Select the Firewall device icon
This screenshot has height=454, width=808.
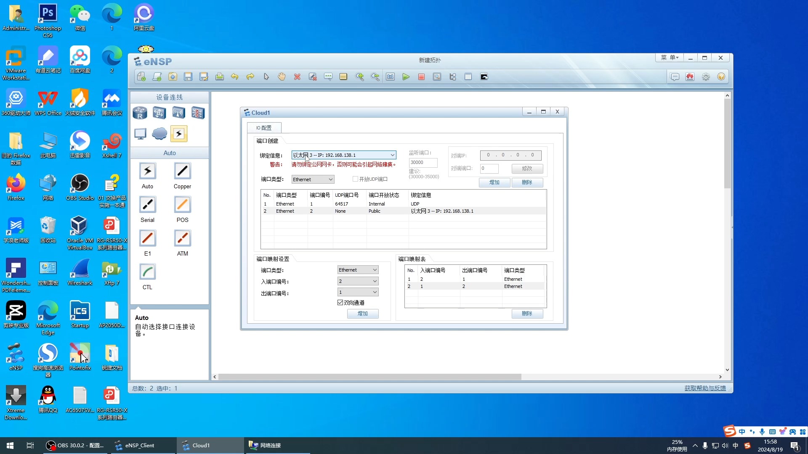(x=198, y=113)
